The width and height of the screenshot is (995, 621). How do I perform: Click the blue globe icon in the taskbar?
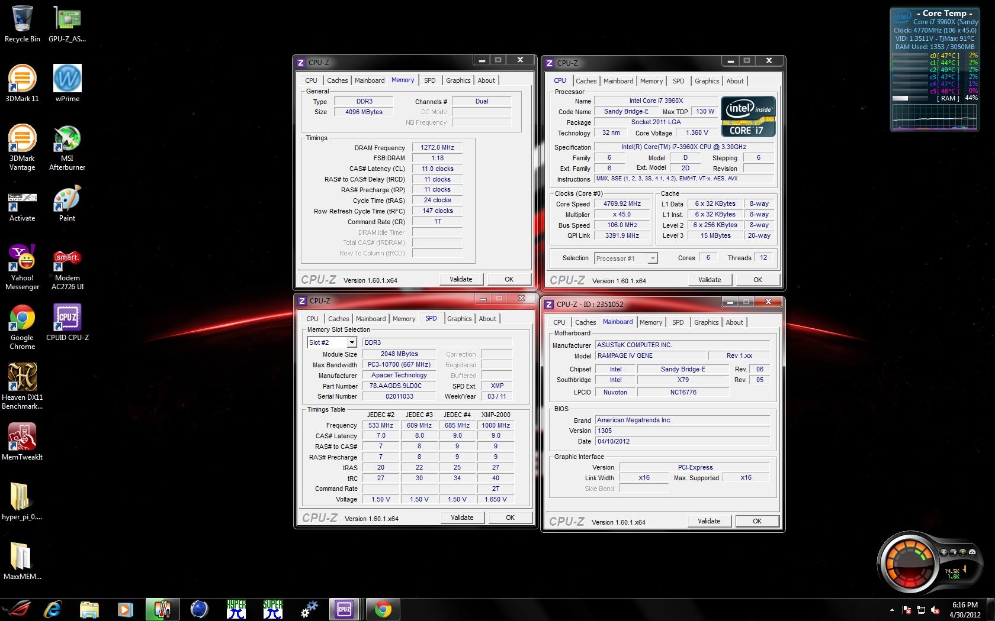199,609
